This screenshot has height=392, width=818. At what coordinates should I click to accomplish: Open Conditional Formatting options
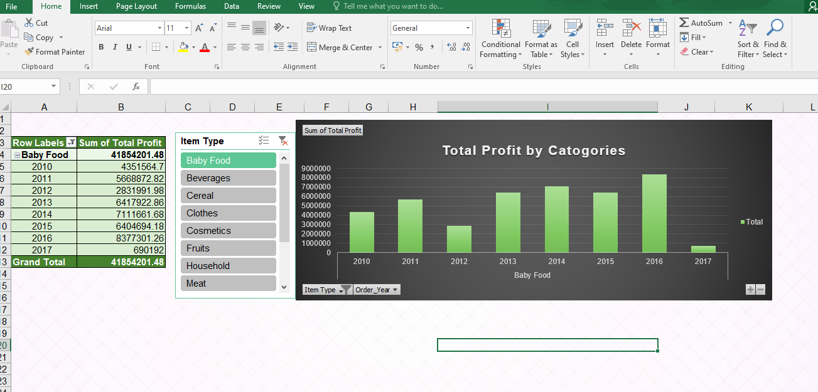[500, 39]
